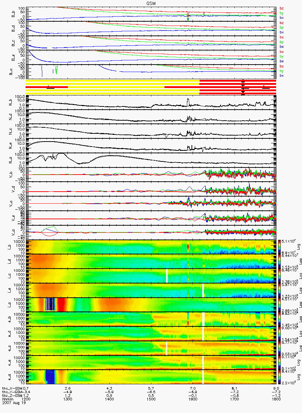This screenshot has height=413, width=302.
Task: Select the i_a ion spectrogram label
Action: coord(10,305)
